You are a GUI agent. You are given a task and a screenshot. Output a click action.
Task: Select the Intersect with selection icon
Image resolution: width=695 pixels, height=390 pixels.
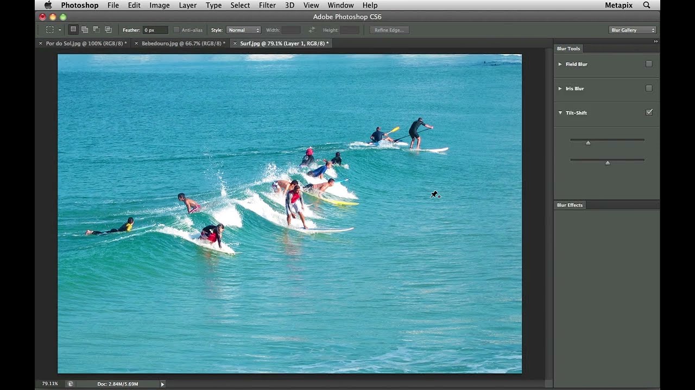108,30
